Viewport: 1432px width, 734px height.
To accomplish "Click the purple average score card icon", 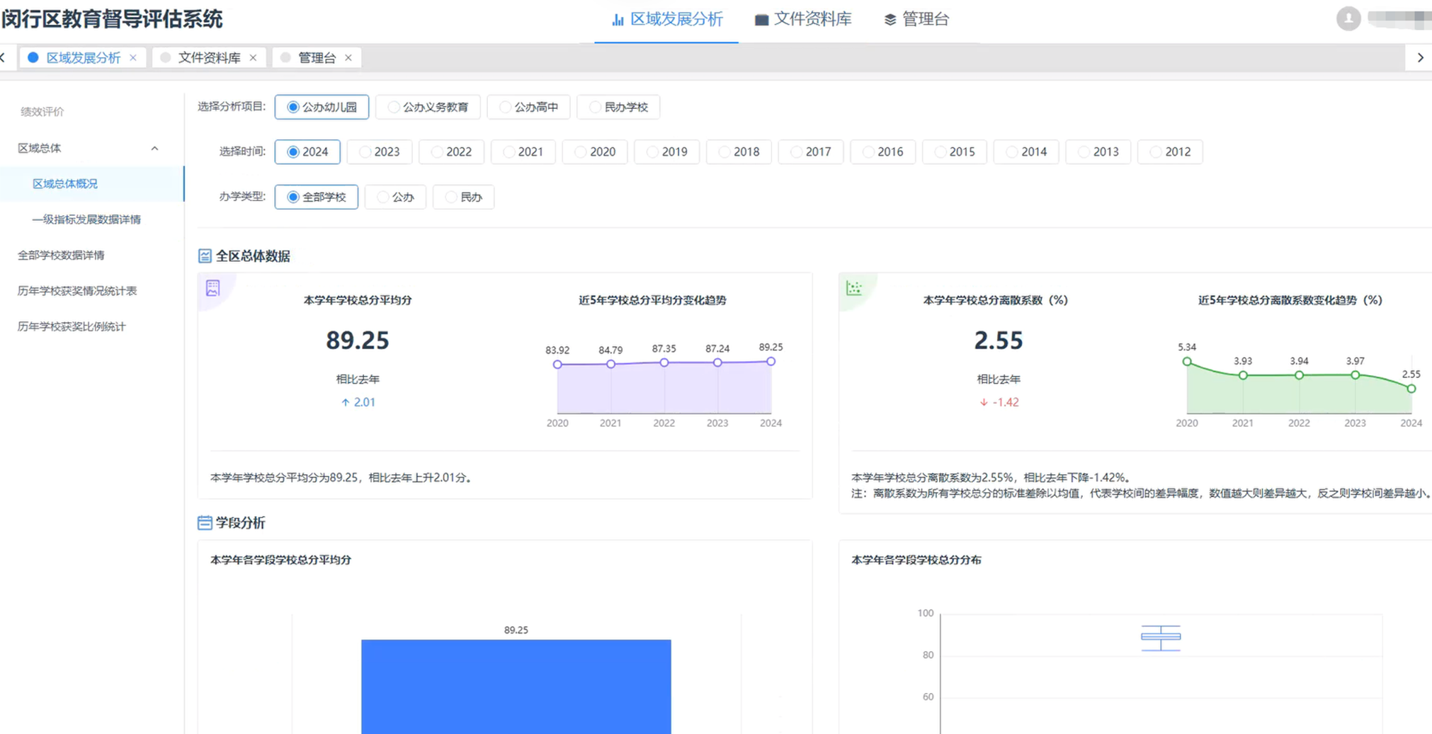I will [x=212, y=288].
